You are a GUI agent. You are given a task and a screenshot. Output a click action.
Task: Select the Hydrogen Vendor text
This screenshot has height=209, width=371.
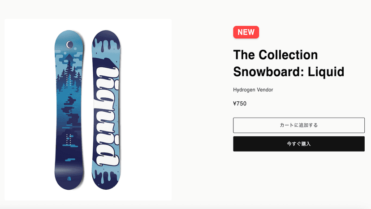tap(253, 90)
